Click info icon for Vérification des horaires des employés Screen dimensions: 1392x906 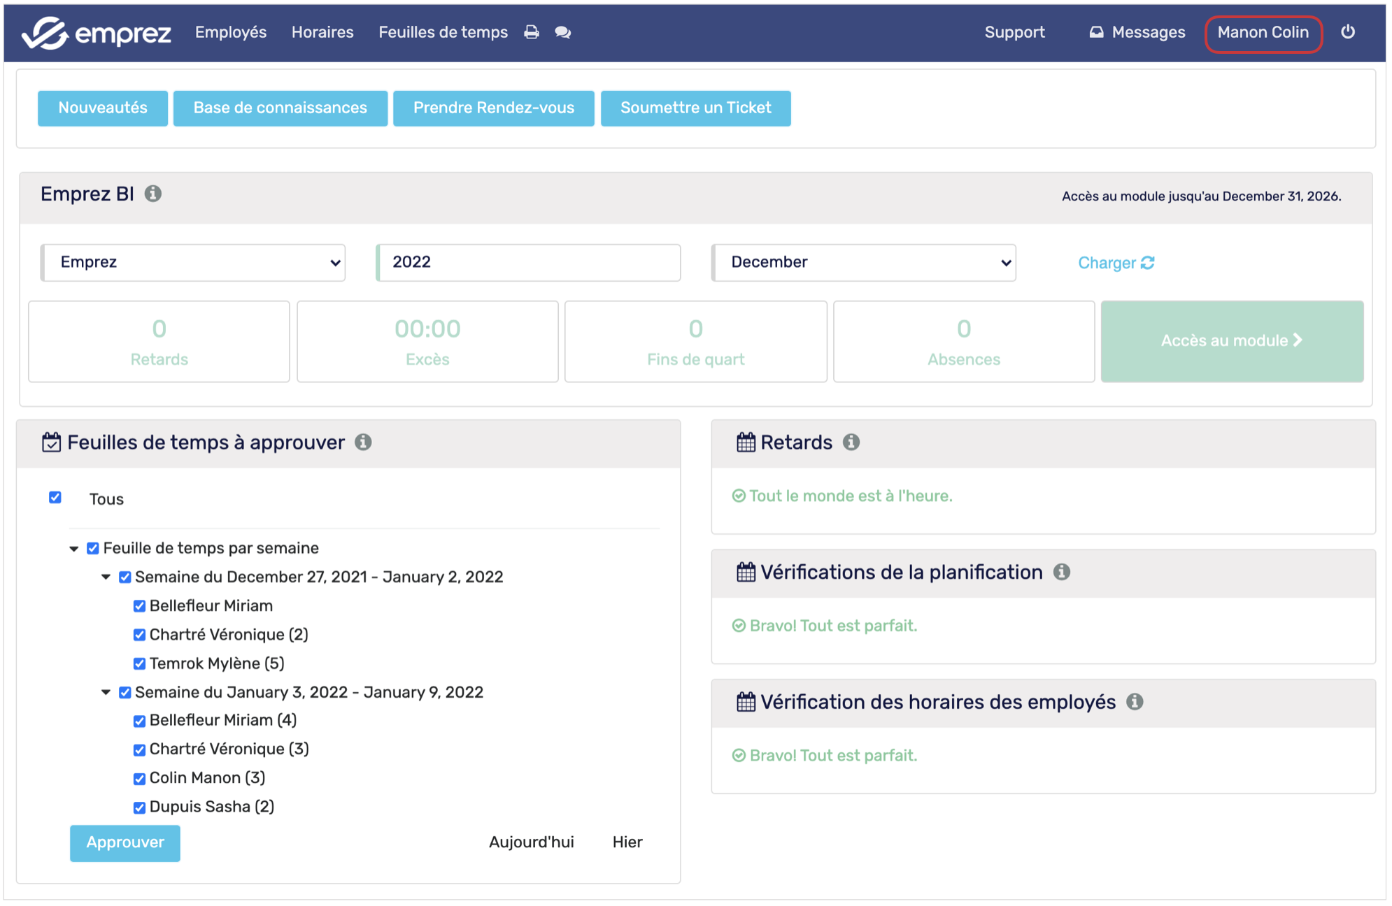(x=1135, y=702)
